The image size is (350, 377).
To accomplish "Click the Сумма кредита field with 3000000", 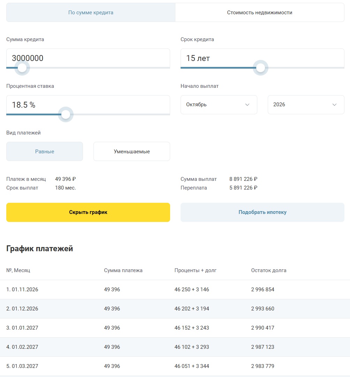I will 88,58.
